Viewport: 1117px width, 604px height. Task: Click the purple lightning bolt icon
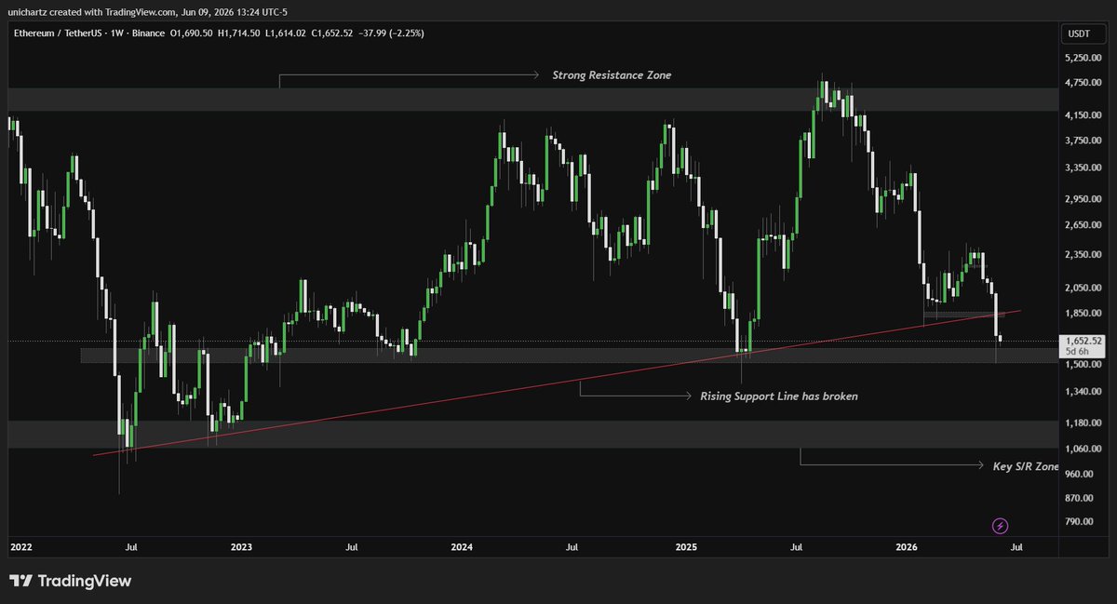[x=1001, y=526]
